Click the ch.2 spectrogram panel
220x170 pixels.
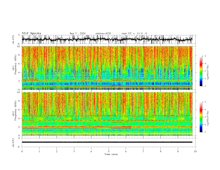coord(107,114)
